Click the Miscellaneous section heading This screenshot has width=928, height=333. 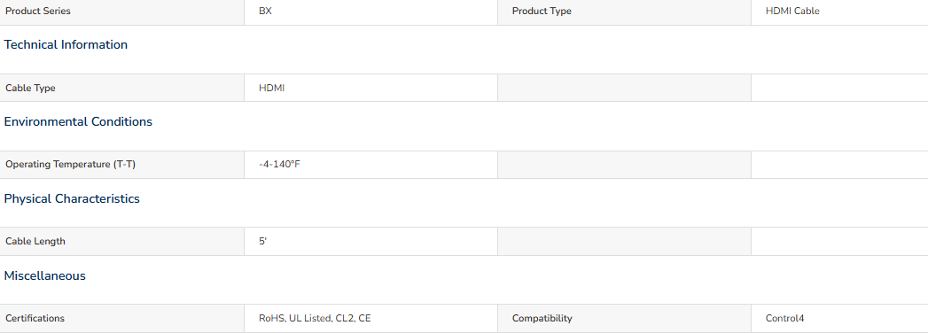tap(45, 275)
